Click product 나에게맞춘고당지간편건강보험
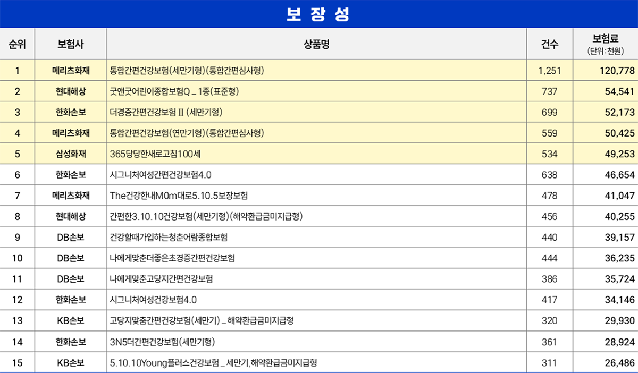This screenshot has width=638, height=373. pos(161,279)
